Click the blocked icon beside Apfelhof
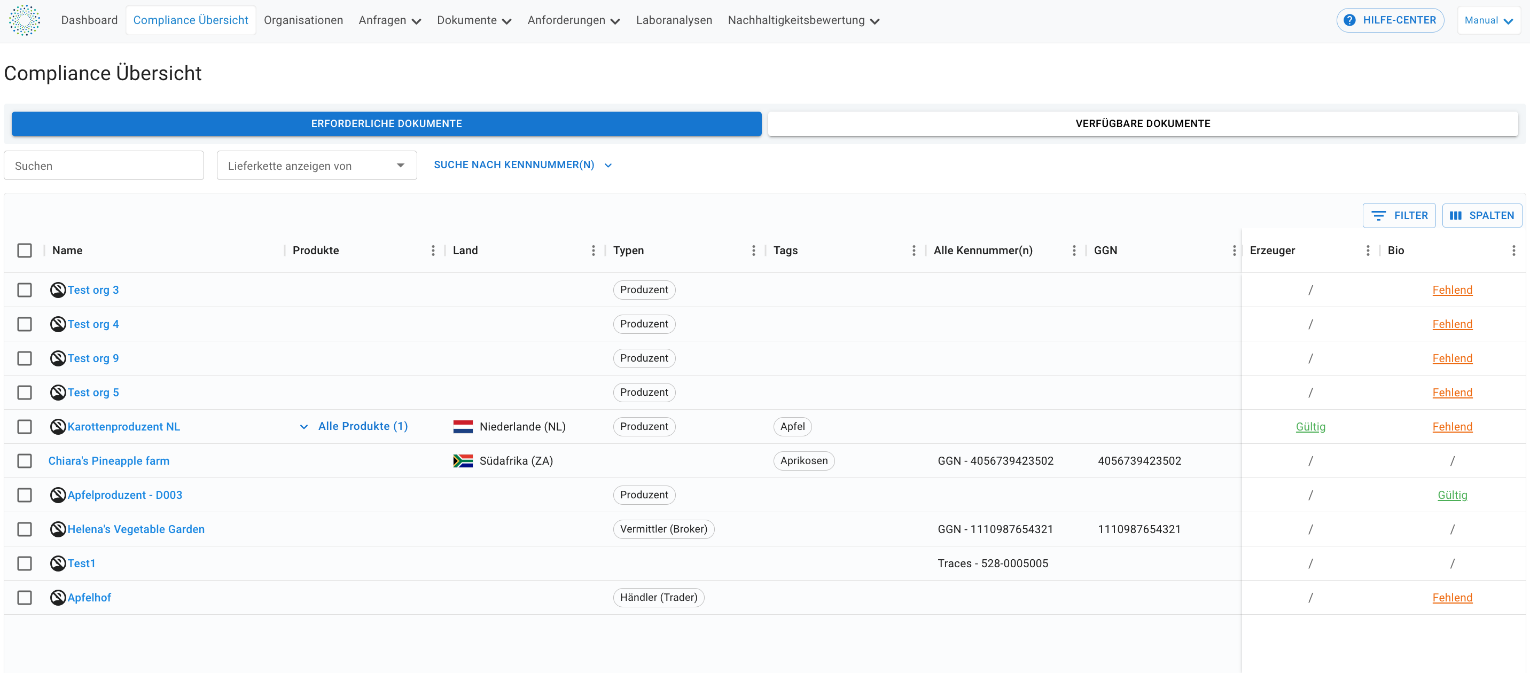The image size is (1530, 673). pos(58,598)
